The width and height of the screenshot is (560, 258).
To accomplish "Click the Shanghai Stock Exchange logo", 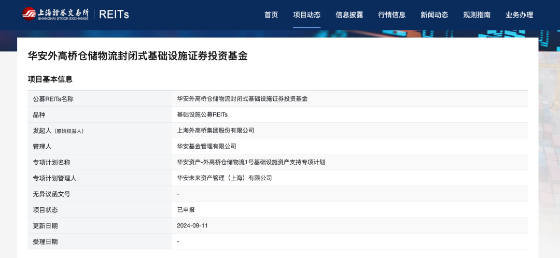I will (x=55, y=14).
